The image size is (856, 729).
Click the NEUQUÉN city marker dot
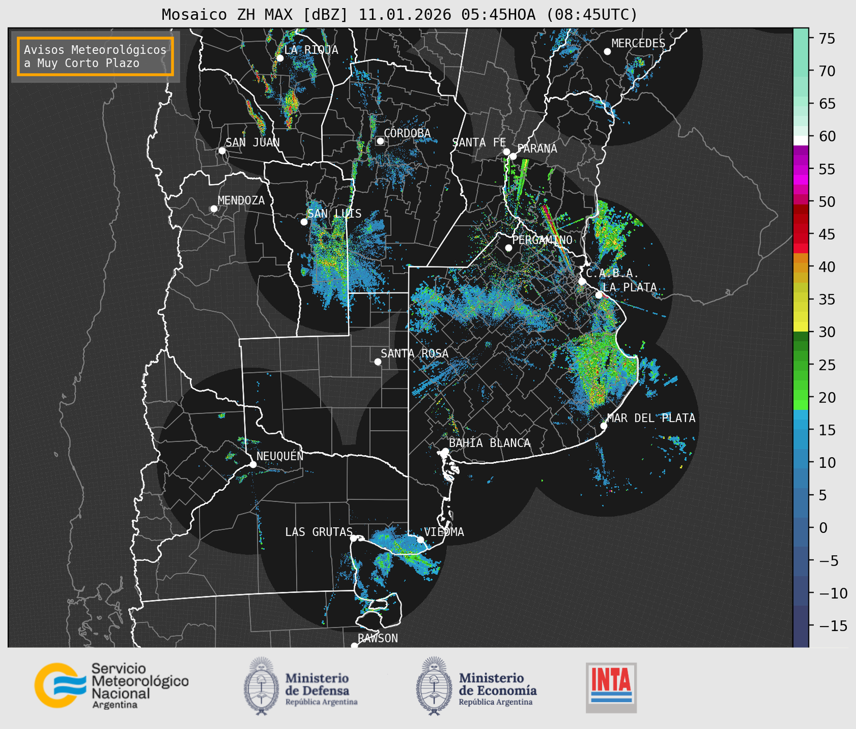(x=253, y=464)
